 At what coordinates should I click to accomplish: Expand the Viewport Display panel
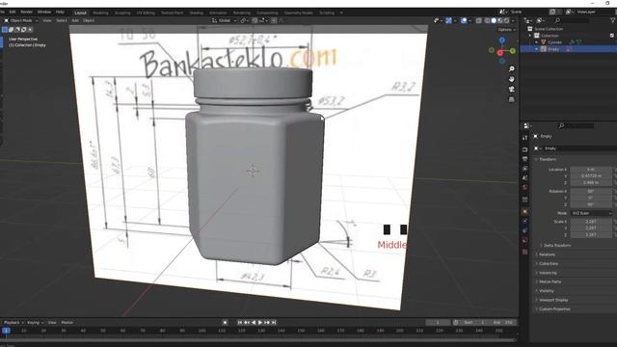tap(553, 300)
